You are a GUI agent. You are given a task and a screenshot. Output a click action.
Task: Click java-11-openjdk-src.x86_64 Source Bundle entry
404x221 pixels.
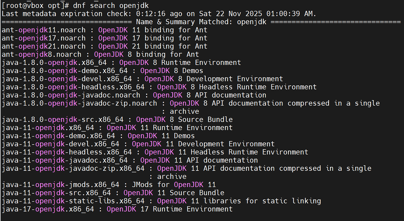click(x=113, y=193)
